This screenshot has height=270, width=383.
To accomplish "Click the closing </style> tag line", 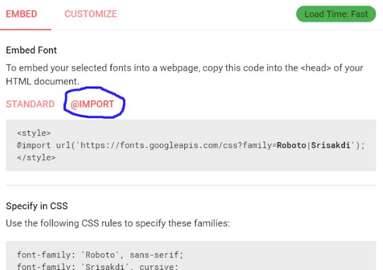I will 37,158.
